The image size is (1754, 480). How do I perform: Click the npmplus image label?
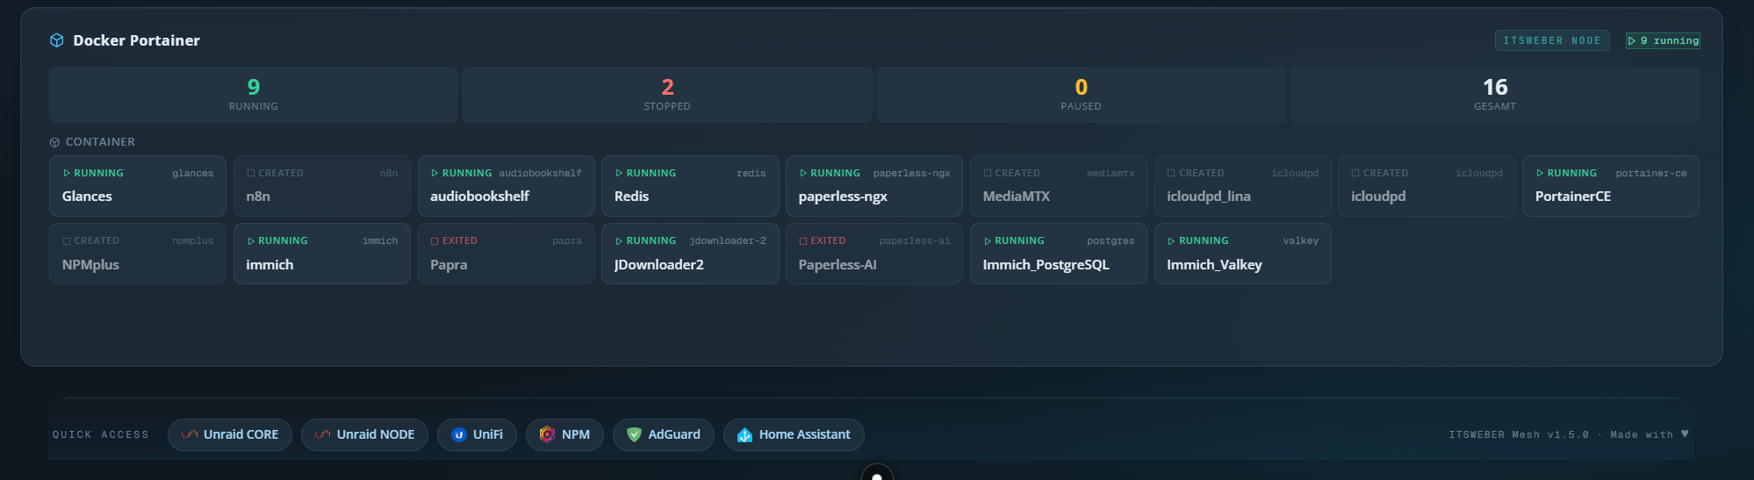tap(193, 240)
